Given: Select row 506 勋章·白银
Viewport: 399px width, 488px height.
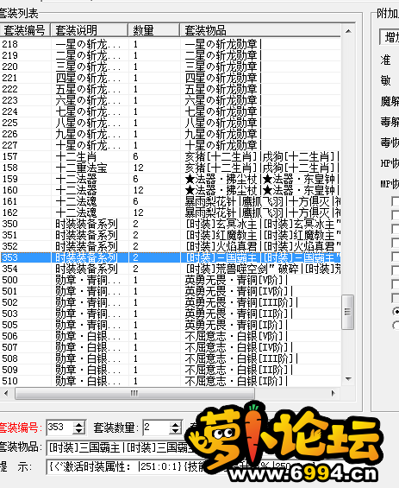Looking at the screenshot, I should pos(170,336).
